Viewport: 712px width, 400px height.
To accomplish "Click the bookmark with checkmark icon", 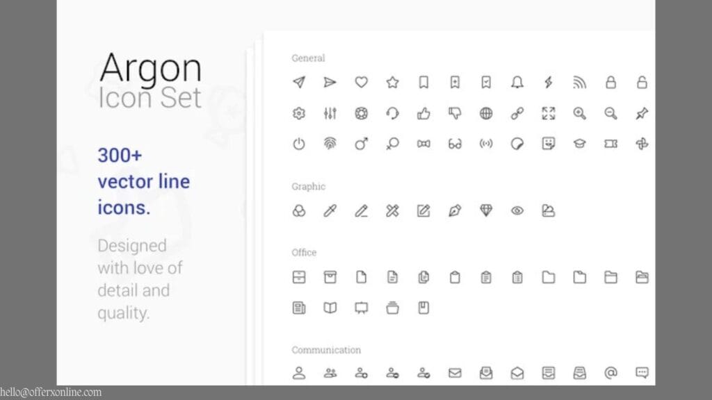I will (486, 82).
